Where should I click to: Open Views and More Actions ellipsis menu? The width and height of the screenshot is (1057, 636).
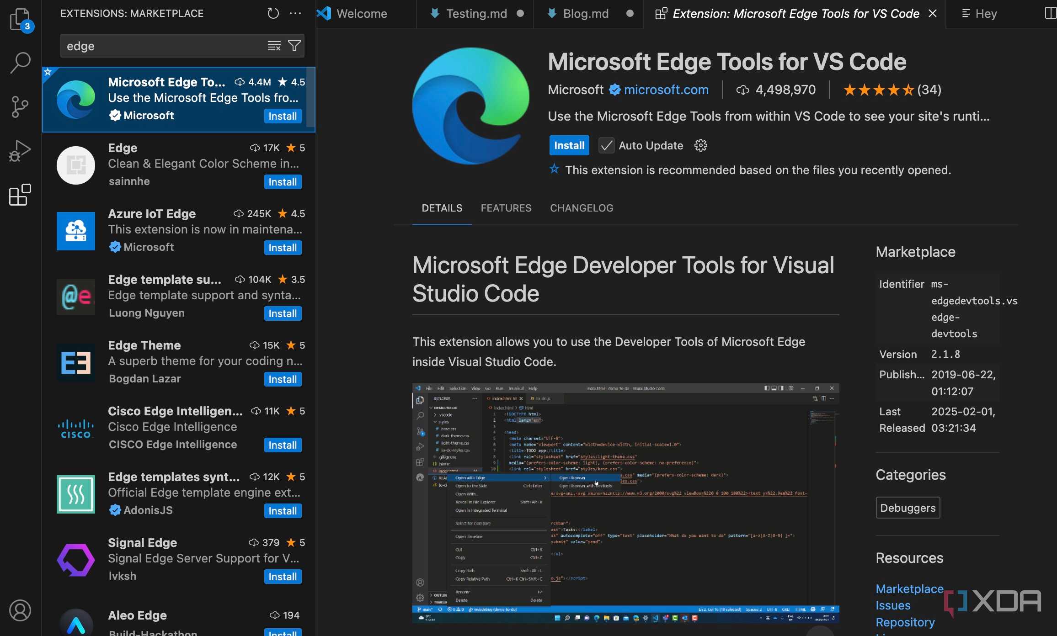coord(295,13)
